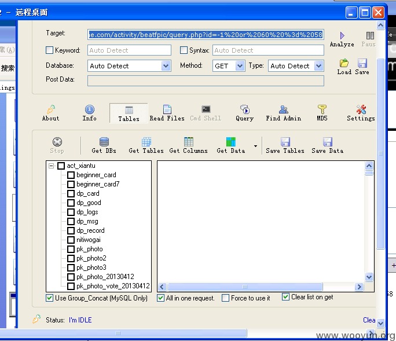The height and width of the screenshot is (341, 396).
Task: Click the Analyze play icon
Action: coord(342,36)
